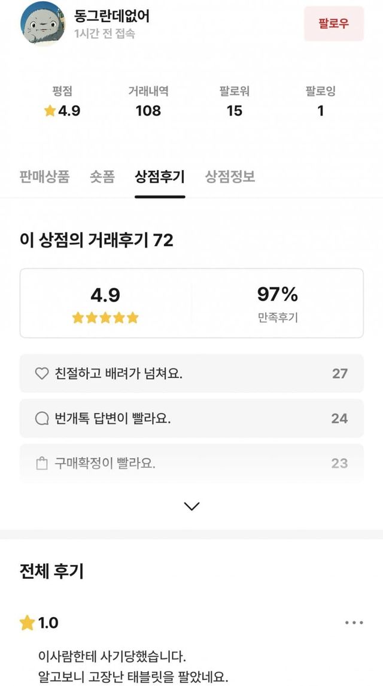Viewport: 383px width, 686px height.
Task: Click the yellow star next to 4.9 평점
Action: 50,111
